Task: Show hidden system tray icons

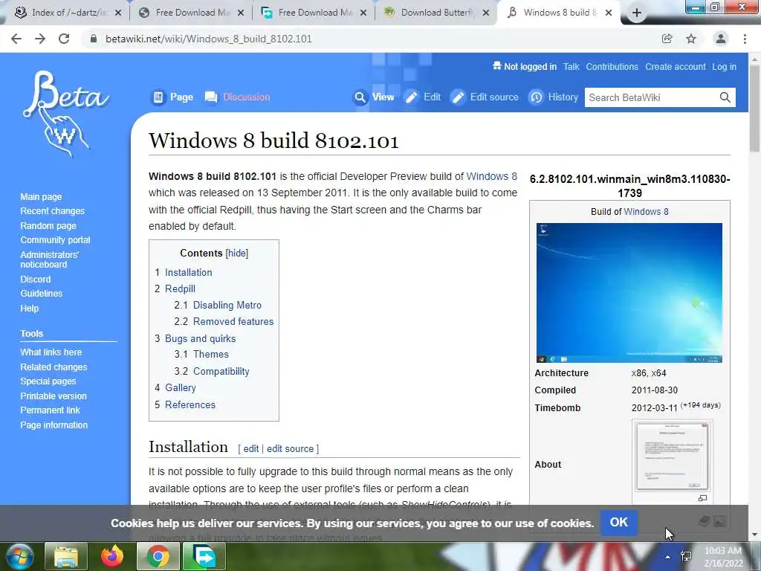Action: pyautogui.click(x=668, y=557)
